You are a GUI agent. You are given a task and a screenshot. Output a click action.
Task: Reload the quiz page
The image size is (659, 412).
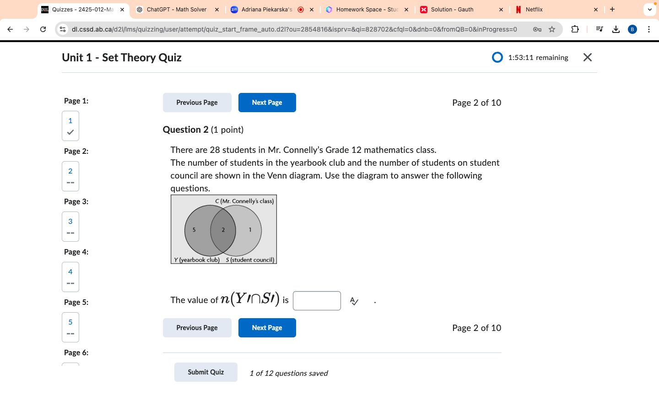click(43, 29)
